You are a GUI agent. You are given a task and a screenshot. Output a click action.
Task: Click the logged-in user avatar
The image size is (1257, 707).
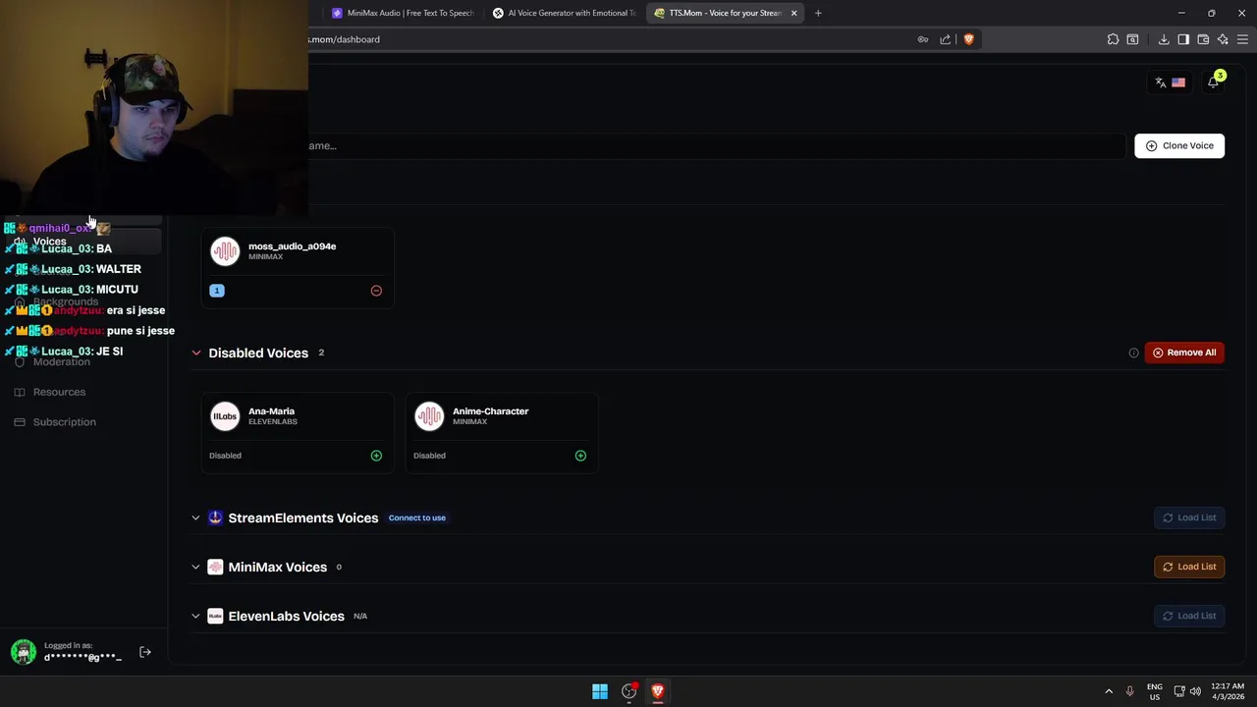tap(24, 651)
